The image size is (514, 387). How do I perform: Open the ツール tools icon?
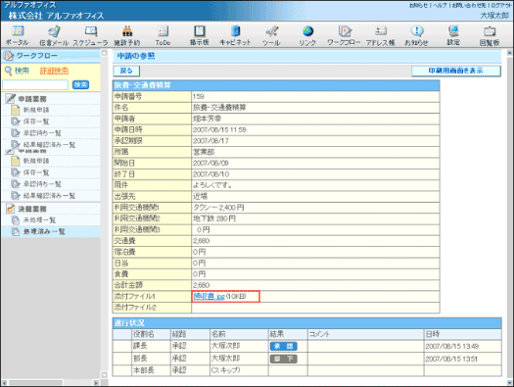271,31
